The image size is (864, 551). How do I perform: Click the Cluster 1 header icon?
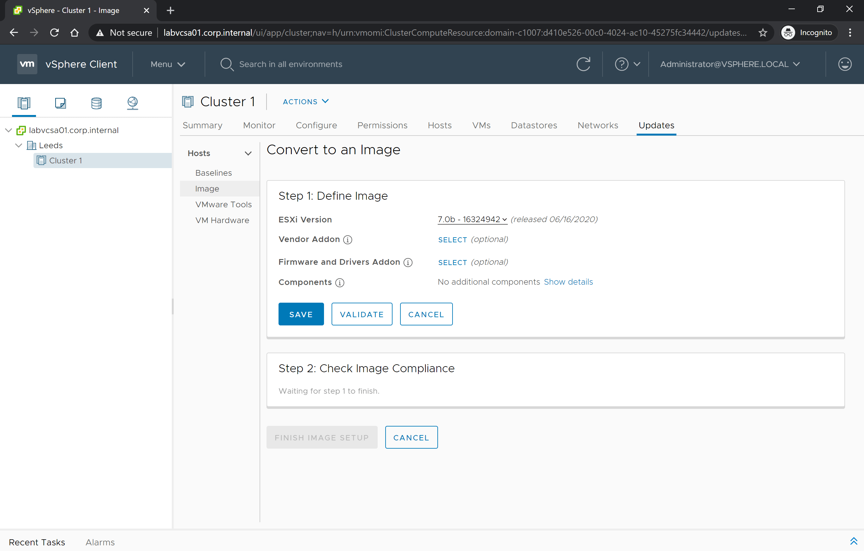pyautogui.click(x=188, y=102)
